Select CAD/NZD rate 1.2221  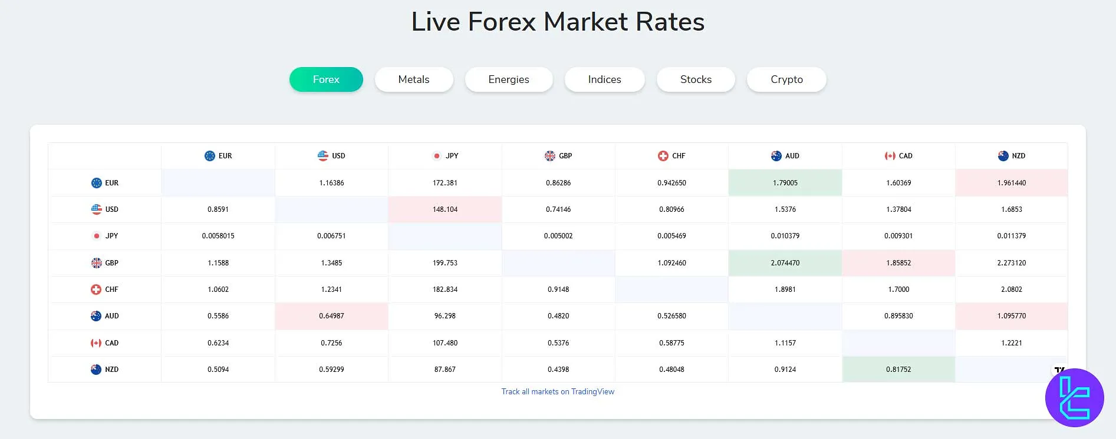pyautogui.click(x=1012, y=343)
